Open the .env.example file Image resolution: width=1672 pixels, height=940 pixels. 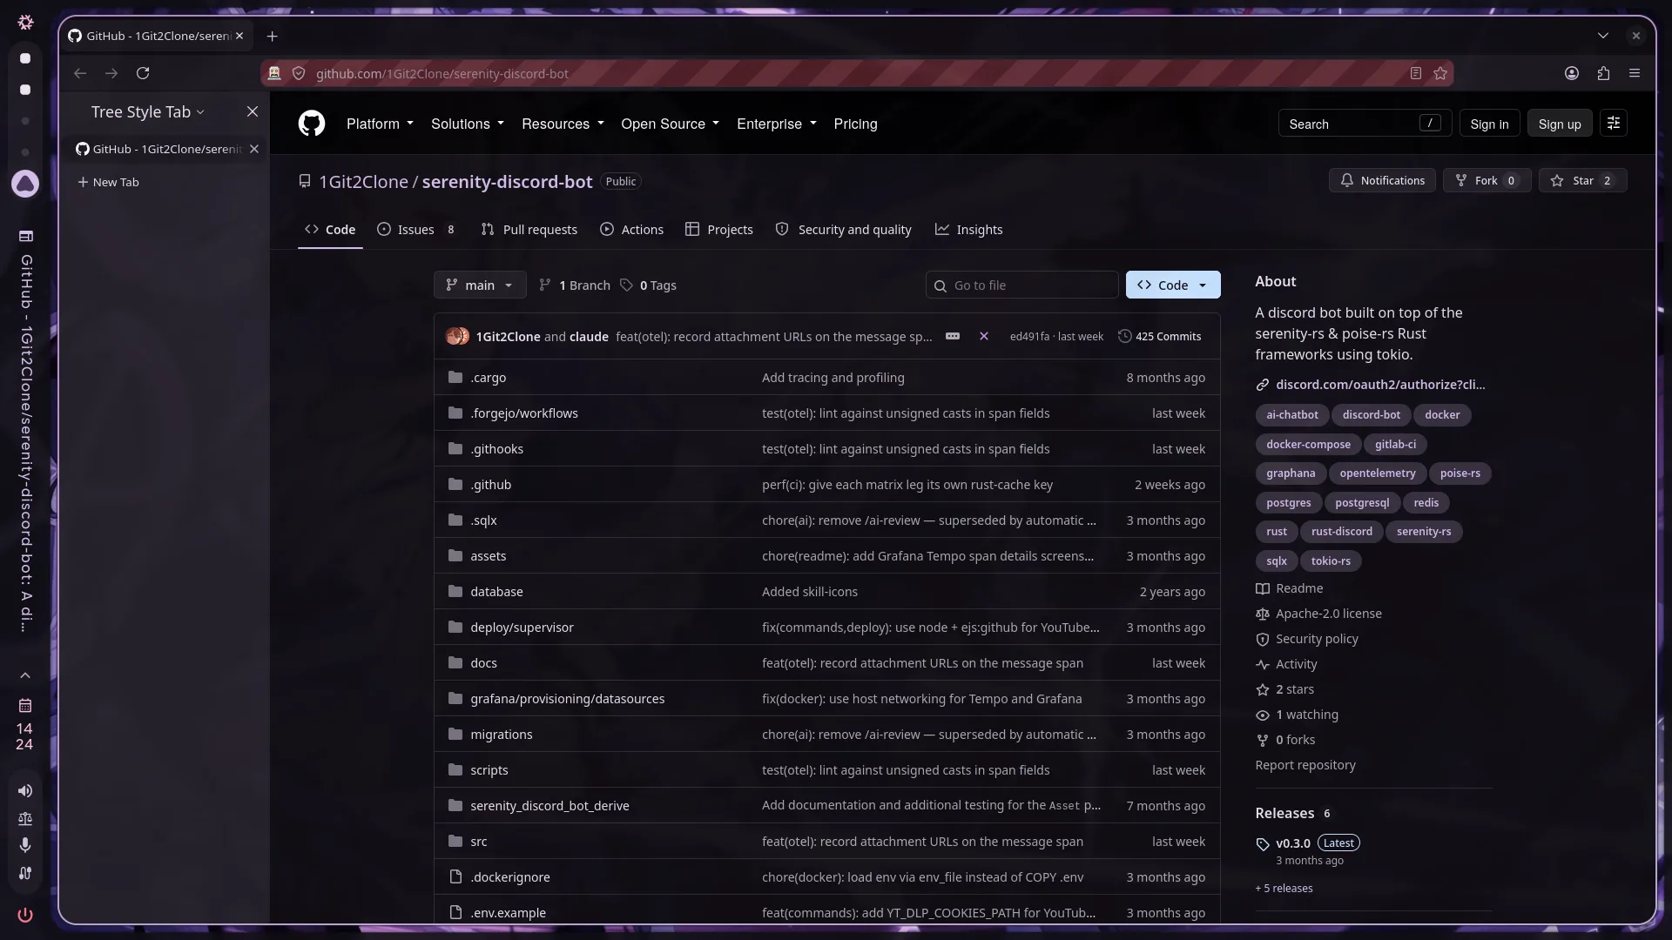click(508, 912)
